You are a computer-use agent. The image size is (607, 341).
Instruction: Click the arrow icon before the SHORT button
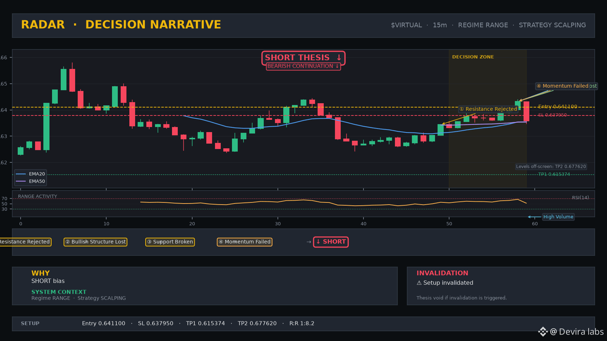tap(309, 242)
